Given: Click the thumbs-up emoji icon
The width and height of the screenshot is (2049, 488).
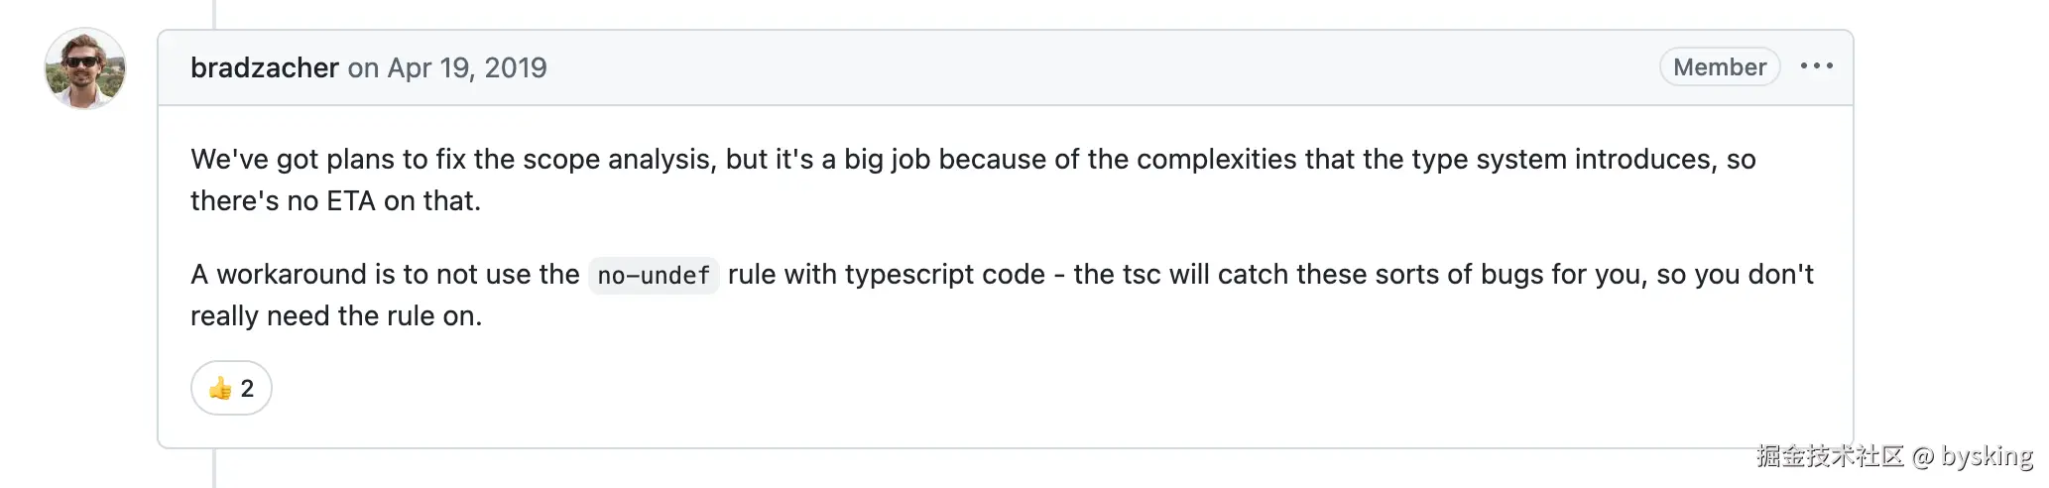Looking at the screenshot, I should [219, 388].
